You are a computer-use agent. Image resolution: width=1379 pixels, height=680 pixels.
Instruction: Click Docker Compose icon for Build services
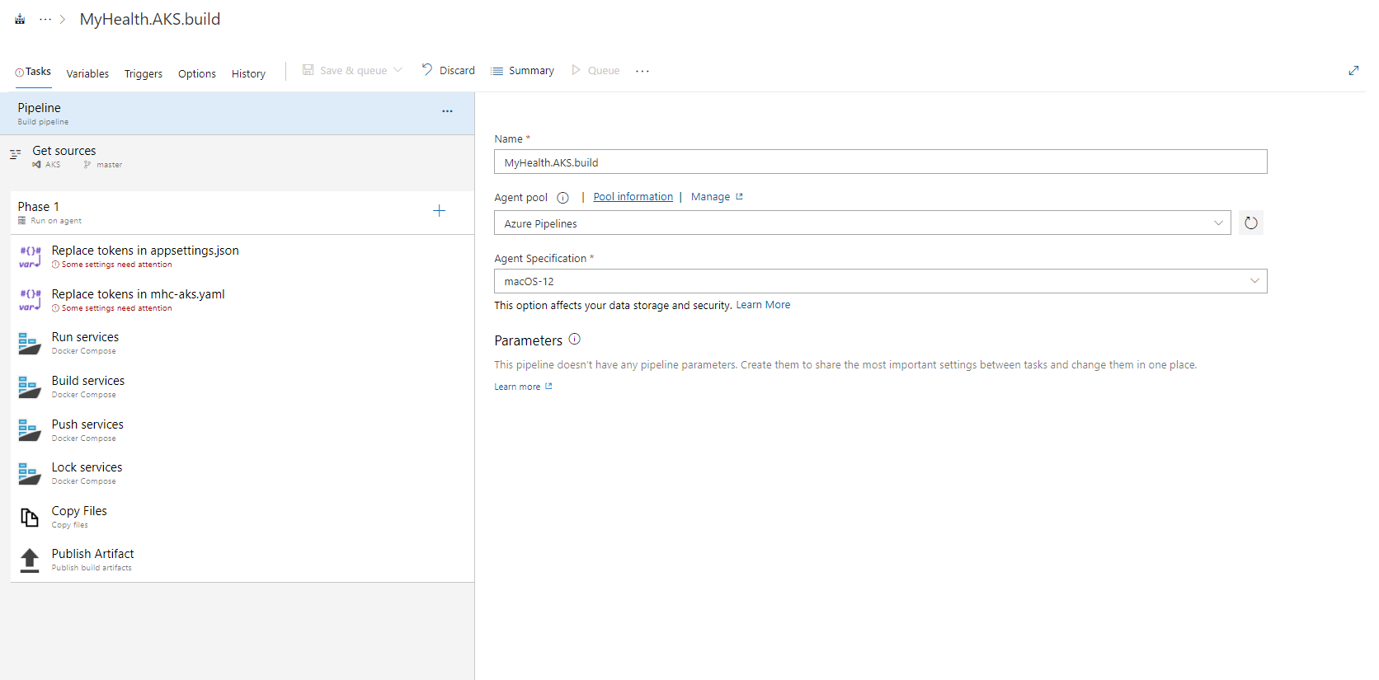coord(30,387)
